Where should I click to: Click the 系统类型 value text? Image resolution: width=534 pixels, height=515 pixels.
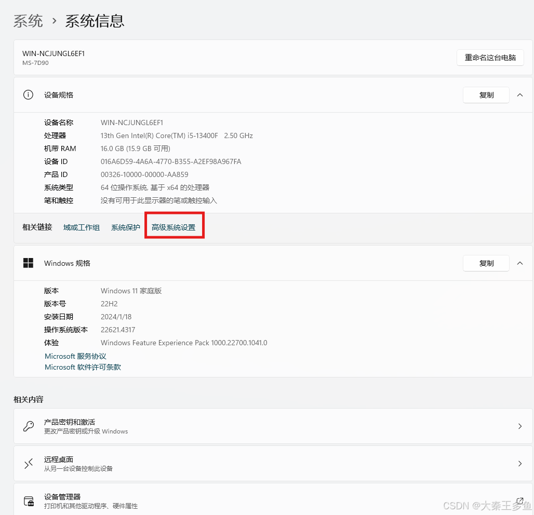pos(155,187)
